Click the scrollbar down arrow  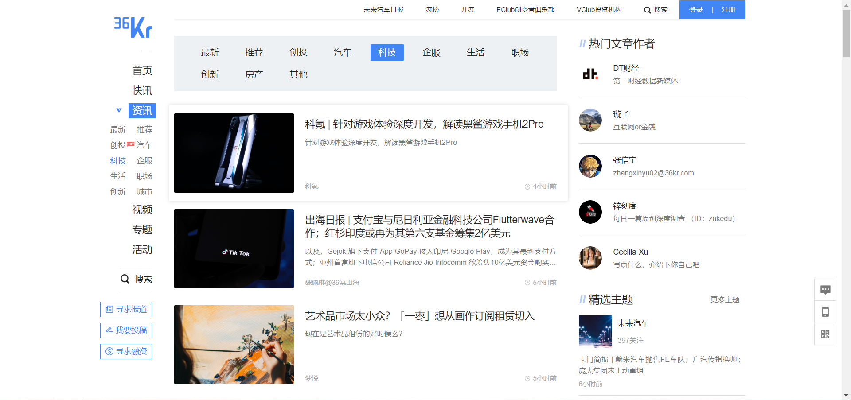[x=846, y=396]
